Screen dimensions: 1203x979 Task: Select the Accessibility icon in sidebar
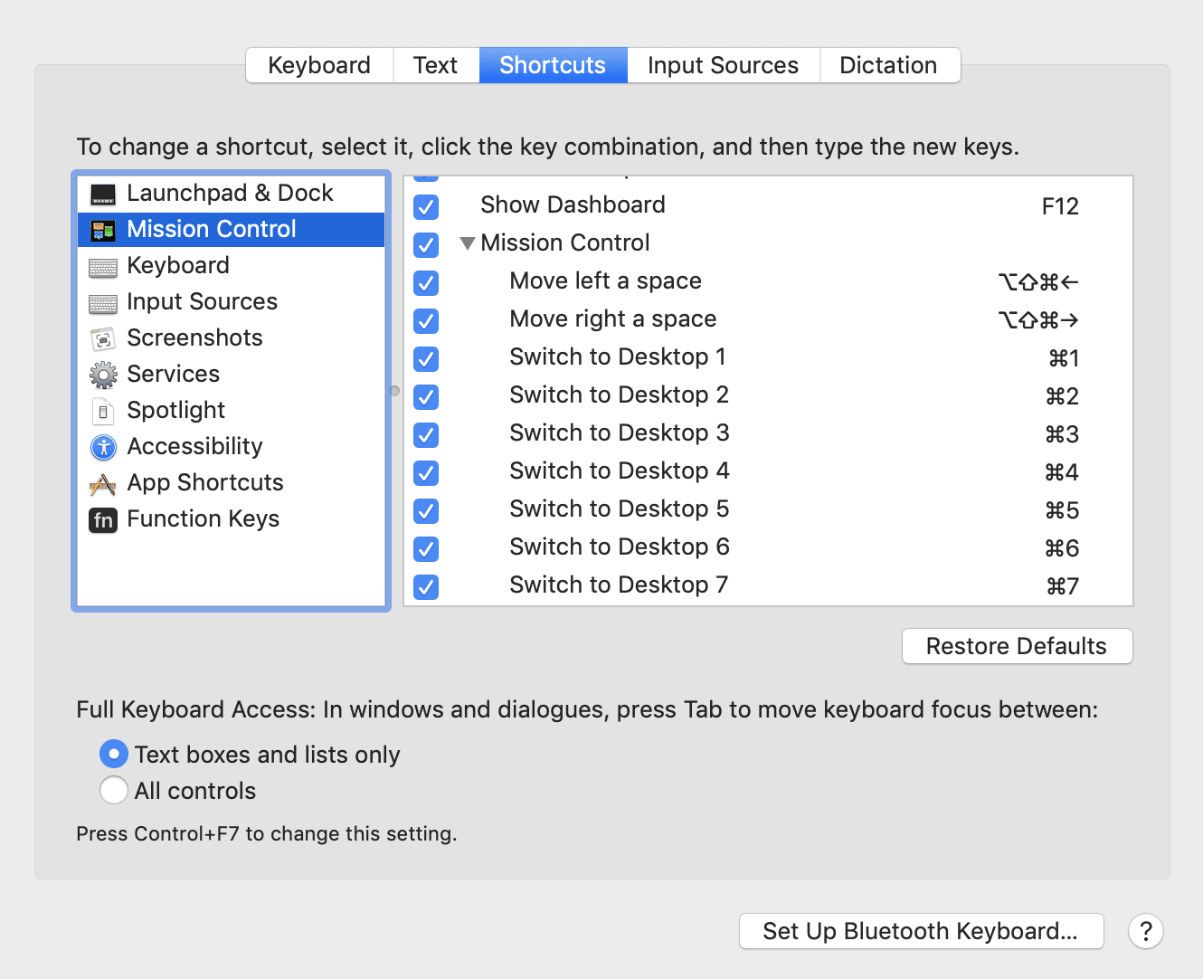103,447
